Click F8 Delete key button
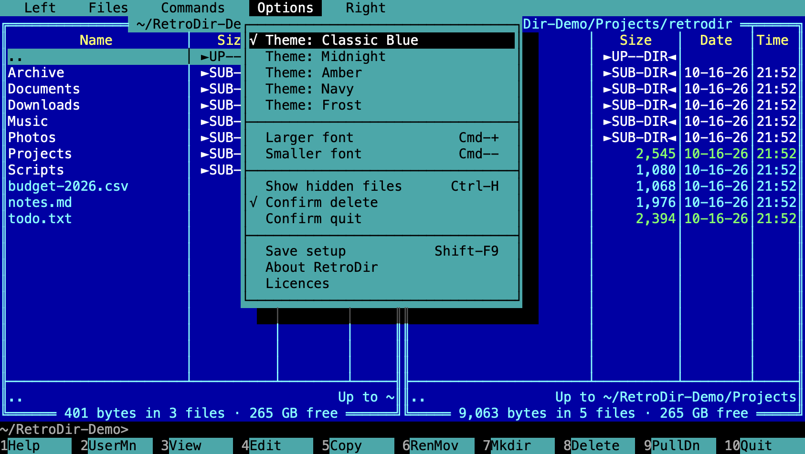Screen dimensions: 805x454 tap(599, 446)
